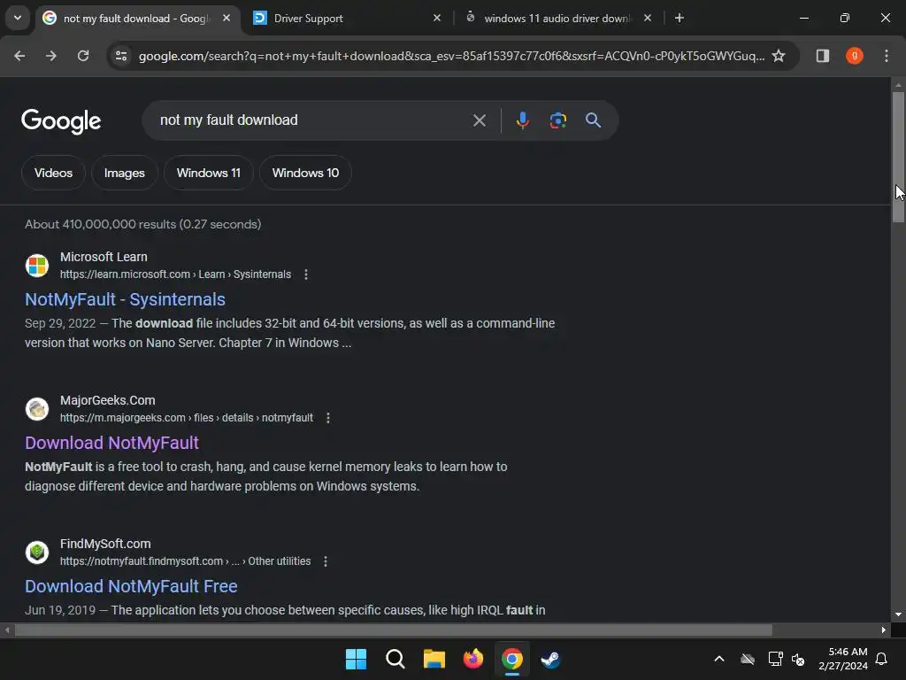This screenshot has width=906, height=680.
Task: Open a new browser tab
Action: point(679,18)
